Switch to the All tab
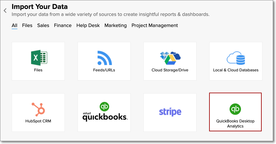The height and width of the screenshot is (144, 276). pyautogui.click(x=14, y=25)
